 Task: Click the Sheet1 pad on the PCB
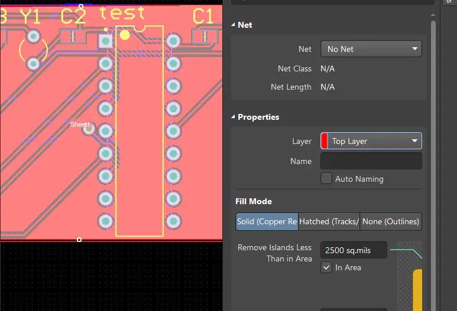coord(88,129)
